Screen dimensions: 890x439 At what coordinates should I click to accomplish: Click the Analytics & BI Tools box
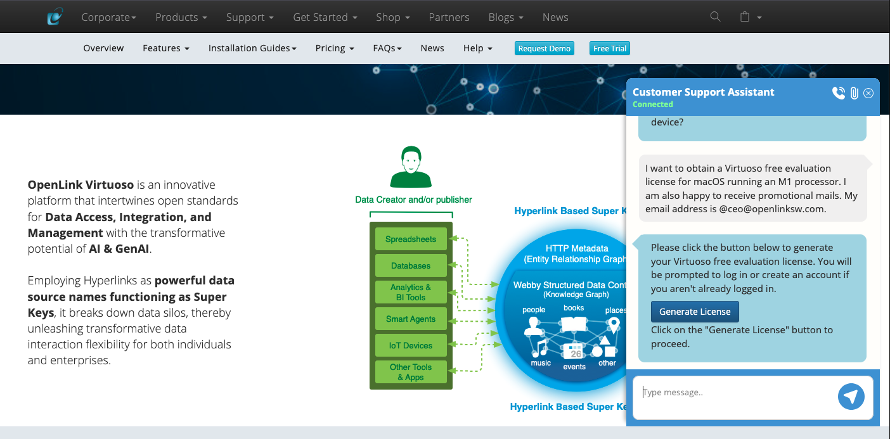click(x=411, y=293)
